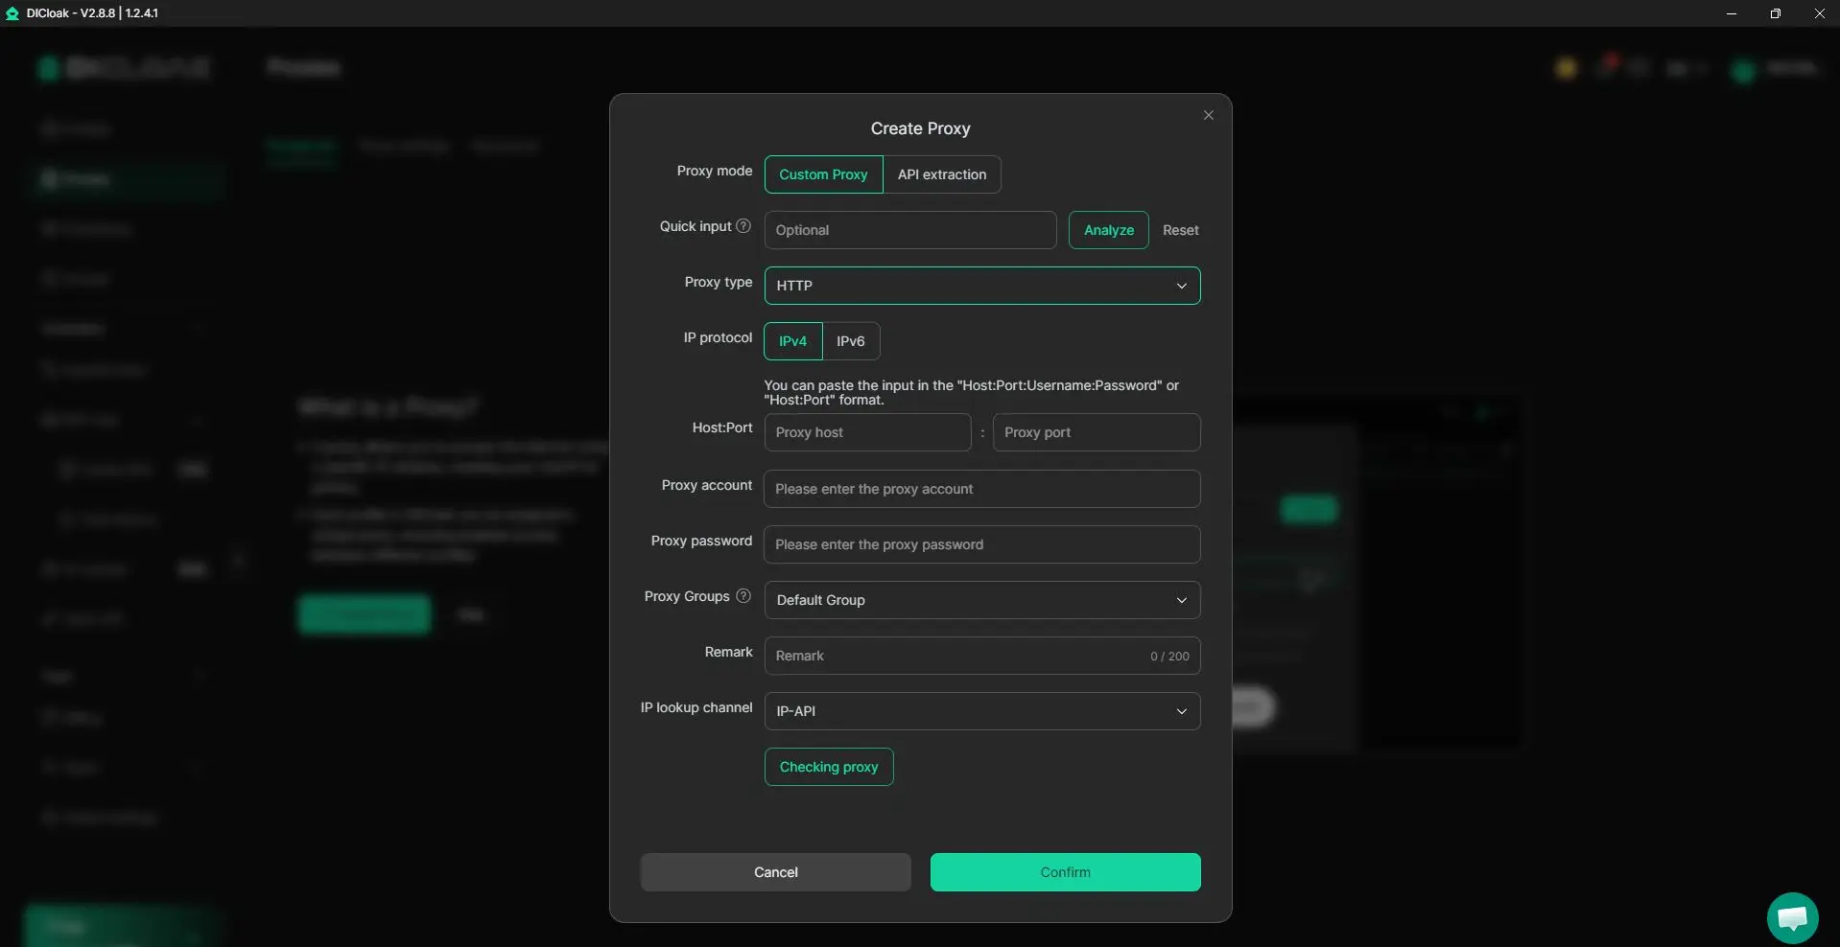Click the Proxy Groups help icon
Screen dimensions: 1840x947
click(x=743, y=596)
